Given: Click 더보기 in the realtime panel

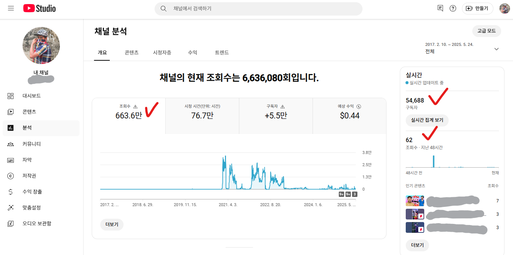Looking at the screenshot, I should (x=417, y=245).
